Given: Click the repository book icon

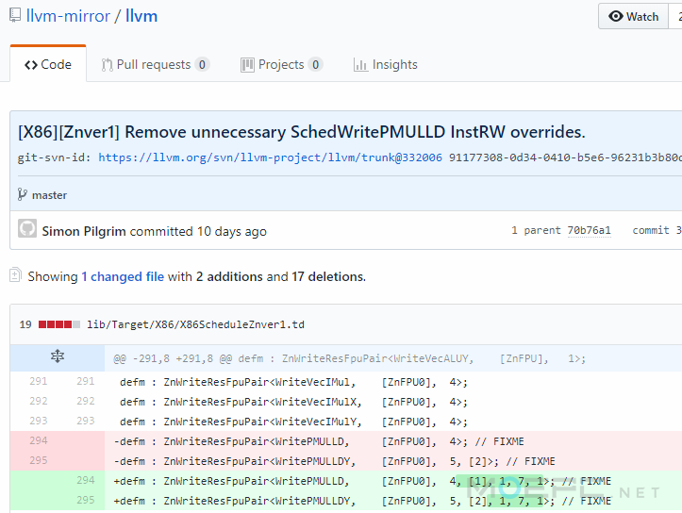Looking at the screenshot, I should (x=15, y=16).
